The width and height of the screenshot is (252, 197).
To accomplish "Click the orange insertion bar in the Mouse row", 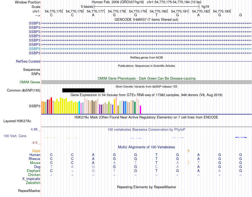I will tap(189, 162).
